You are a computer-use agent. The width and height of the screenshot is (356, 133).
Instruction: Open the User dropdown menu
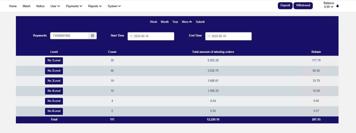tap(55, 6)
